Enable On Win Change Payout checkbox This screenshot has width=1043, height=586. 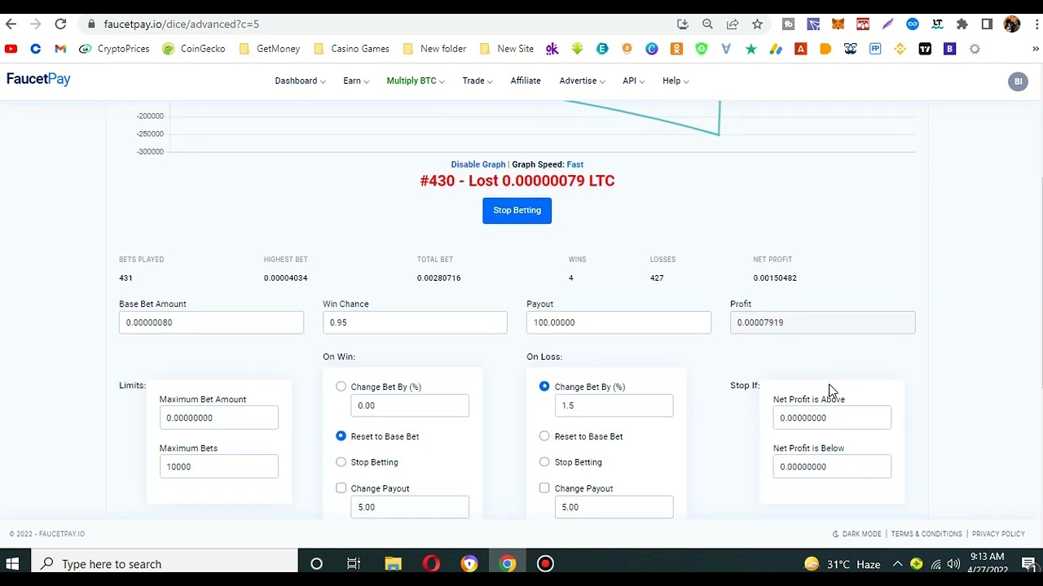341,488
